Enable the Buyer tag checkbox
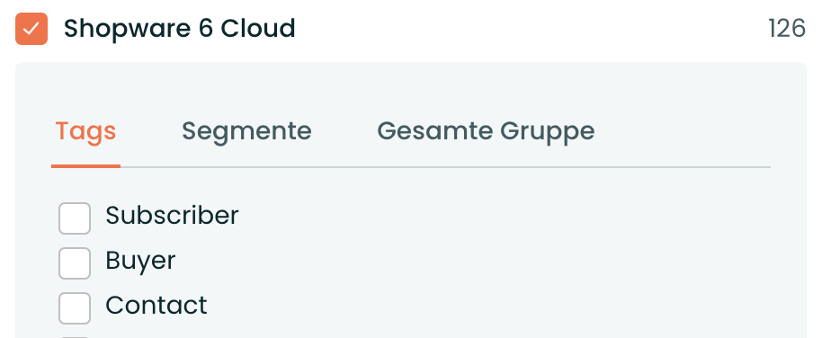Screen dimensions: 822x338 pyautogui.click(x=75, y=263)
